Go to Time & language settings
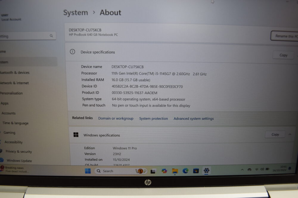Image resolution: width=298 pixels, height=198 pixels. tap(15, 123)
